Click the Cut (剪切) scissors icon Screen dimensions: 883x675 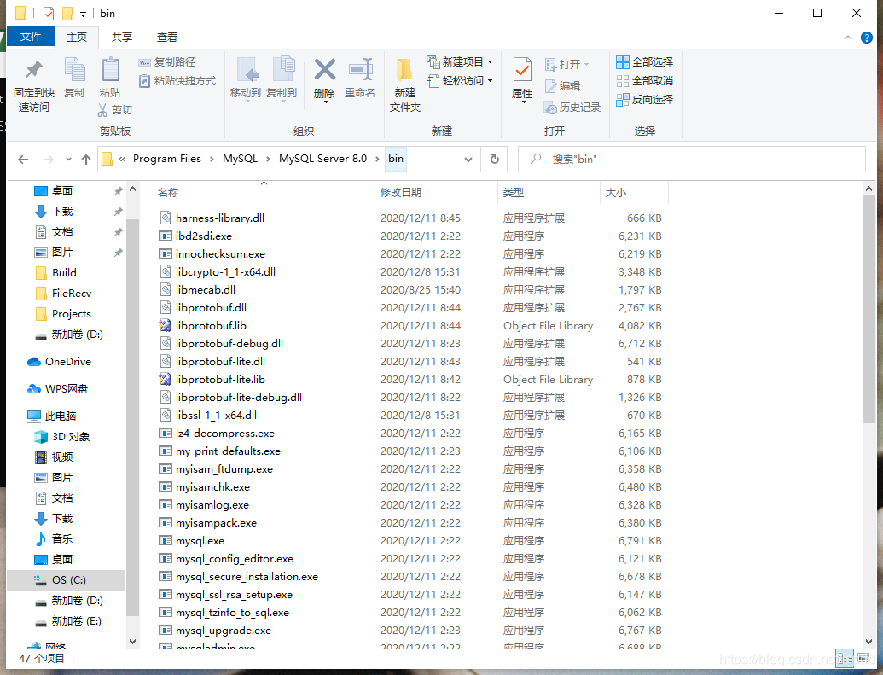pos(102,110)
